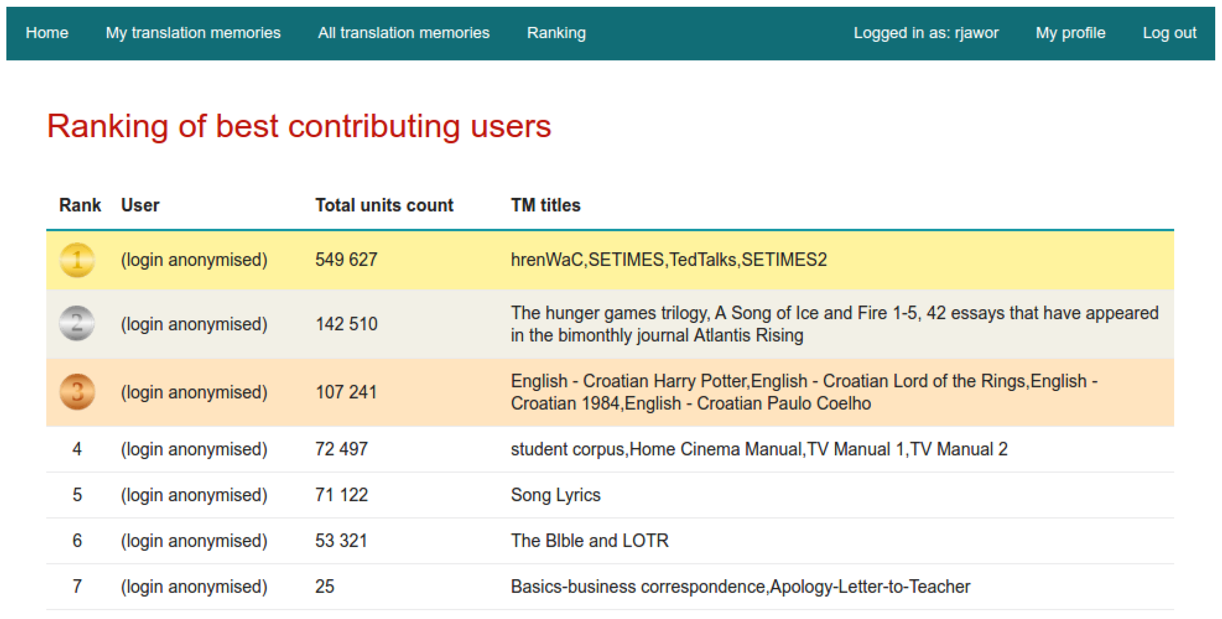Click Logged in as rjawor text
This screenshot has height=619, width=1222.
(925, 33)
